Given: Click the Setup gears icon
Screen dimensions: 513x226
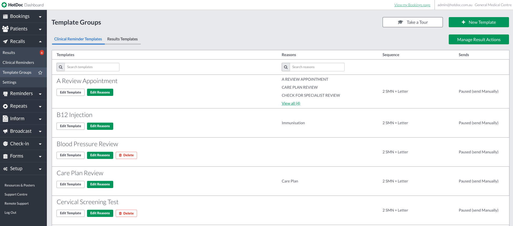Looking at the screenshot, I should pyautogui.click(x=5, y=169).
